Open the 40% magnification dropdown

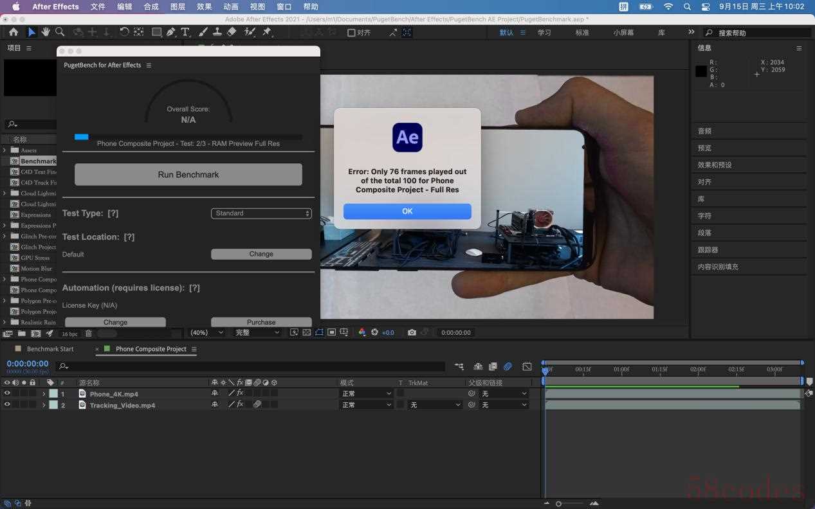(206, 332)
